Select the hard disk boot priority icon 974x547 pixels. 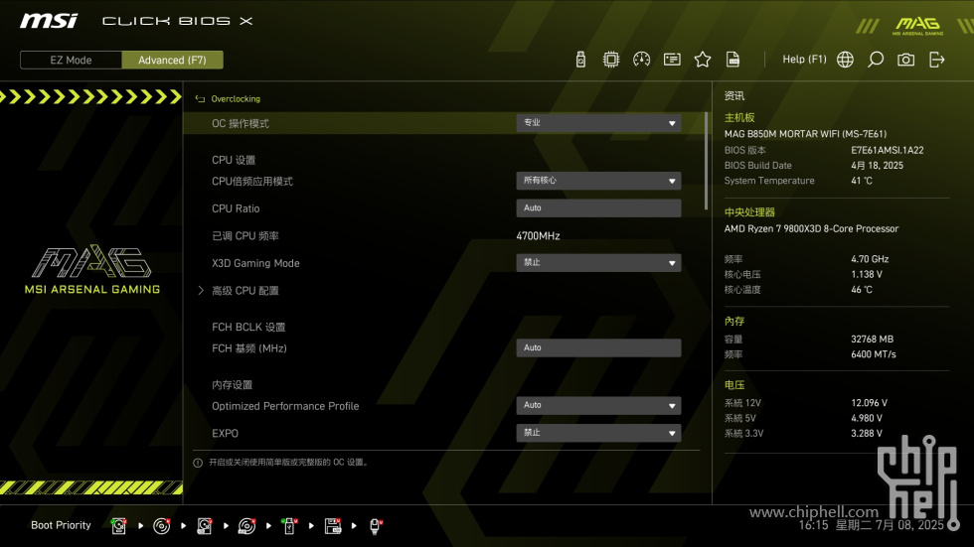coord(118,526)
